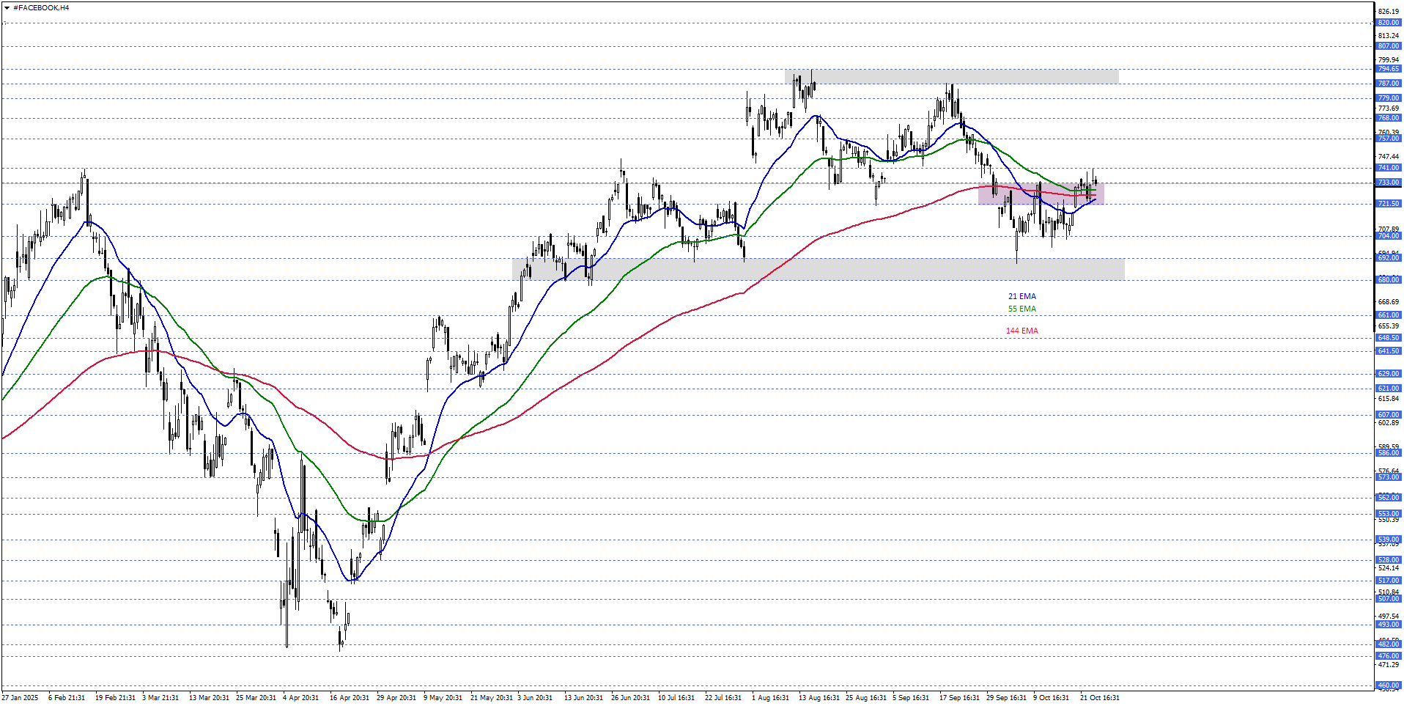Click the #FACEBOOK,H4 chart title
This screenshot has height=706, width=1404.
pyautogui.click(x=41, y=7)
